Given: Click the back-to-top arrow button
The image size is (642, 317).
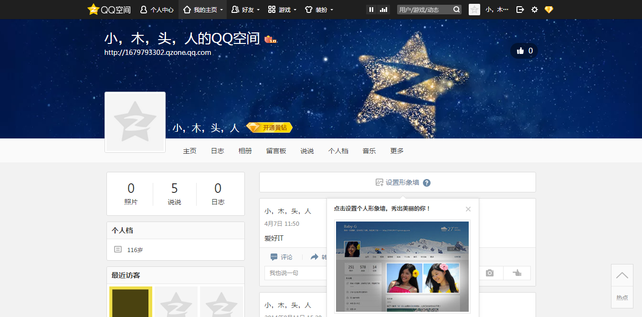Looking at the screenshot, I should click(x=622, y=275).
